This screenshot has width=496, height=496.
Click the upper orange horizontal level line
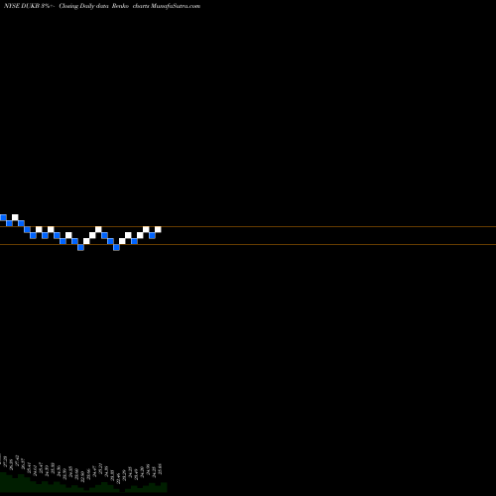248,227
